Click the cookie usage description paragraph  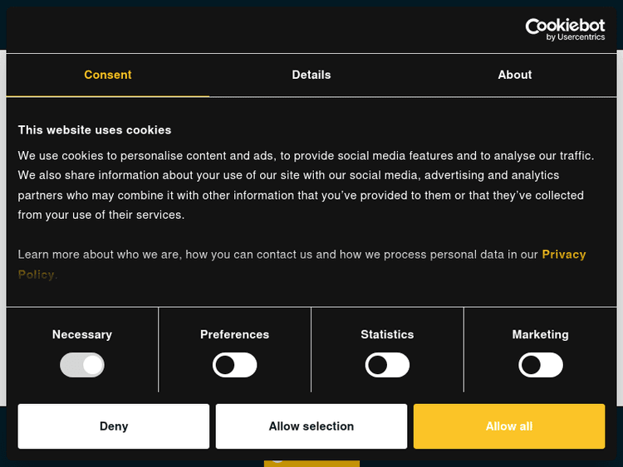tap(307, 185)
